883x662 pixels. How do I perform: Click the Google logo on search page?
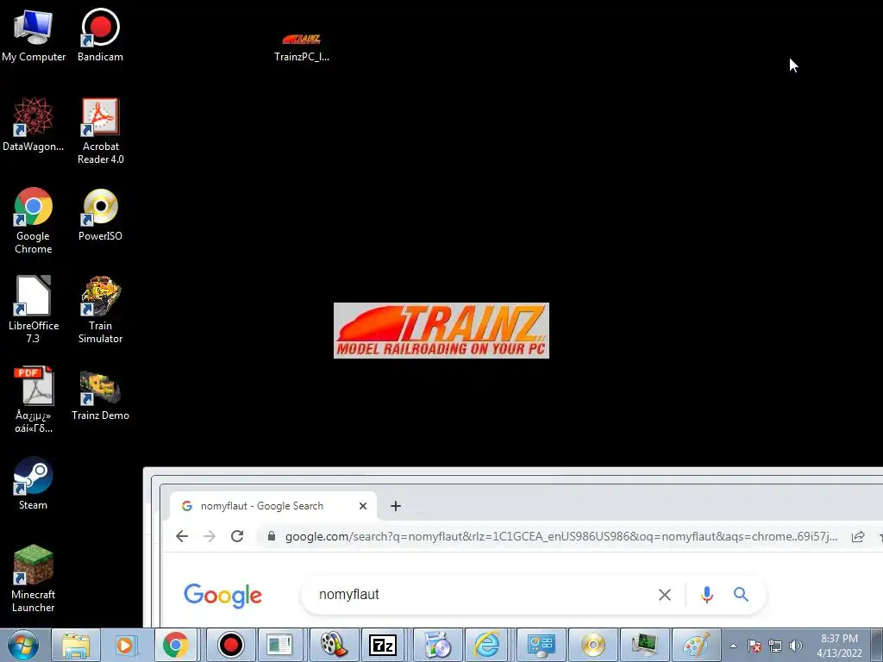pos(223,595)
